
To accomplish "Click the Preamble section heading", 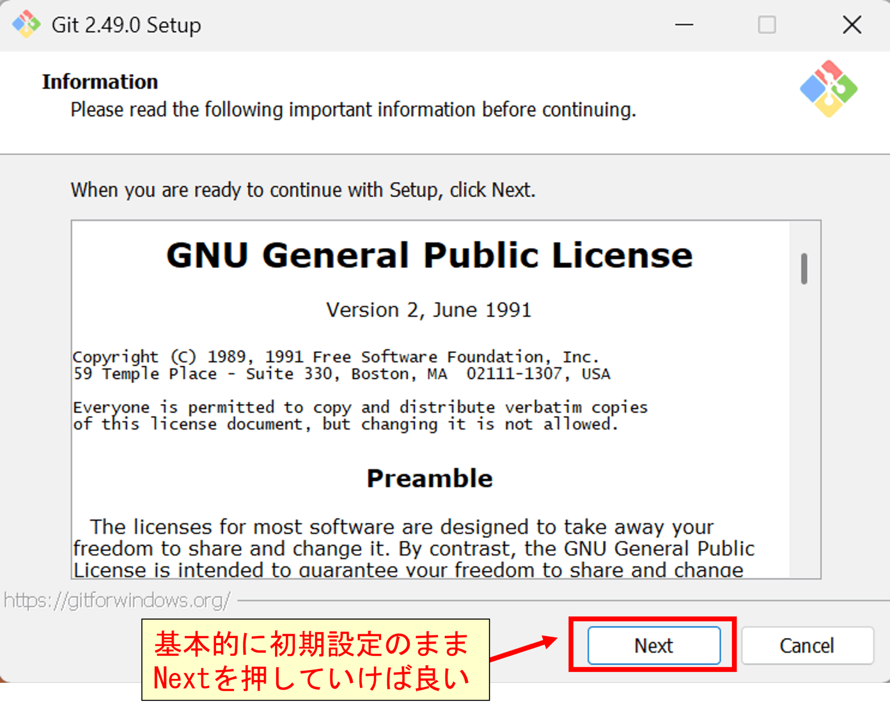I will [429, 478].
